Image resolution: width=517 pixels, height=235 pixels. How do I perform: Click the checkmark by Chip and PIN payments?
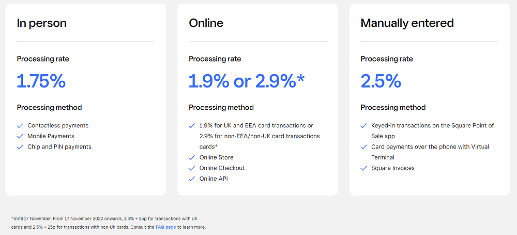click(x=20, y=147)
